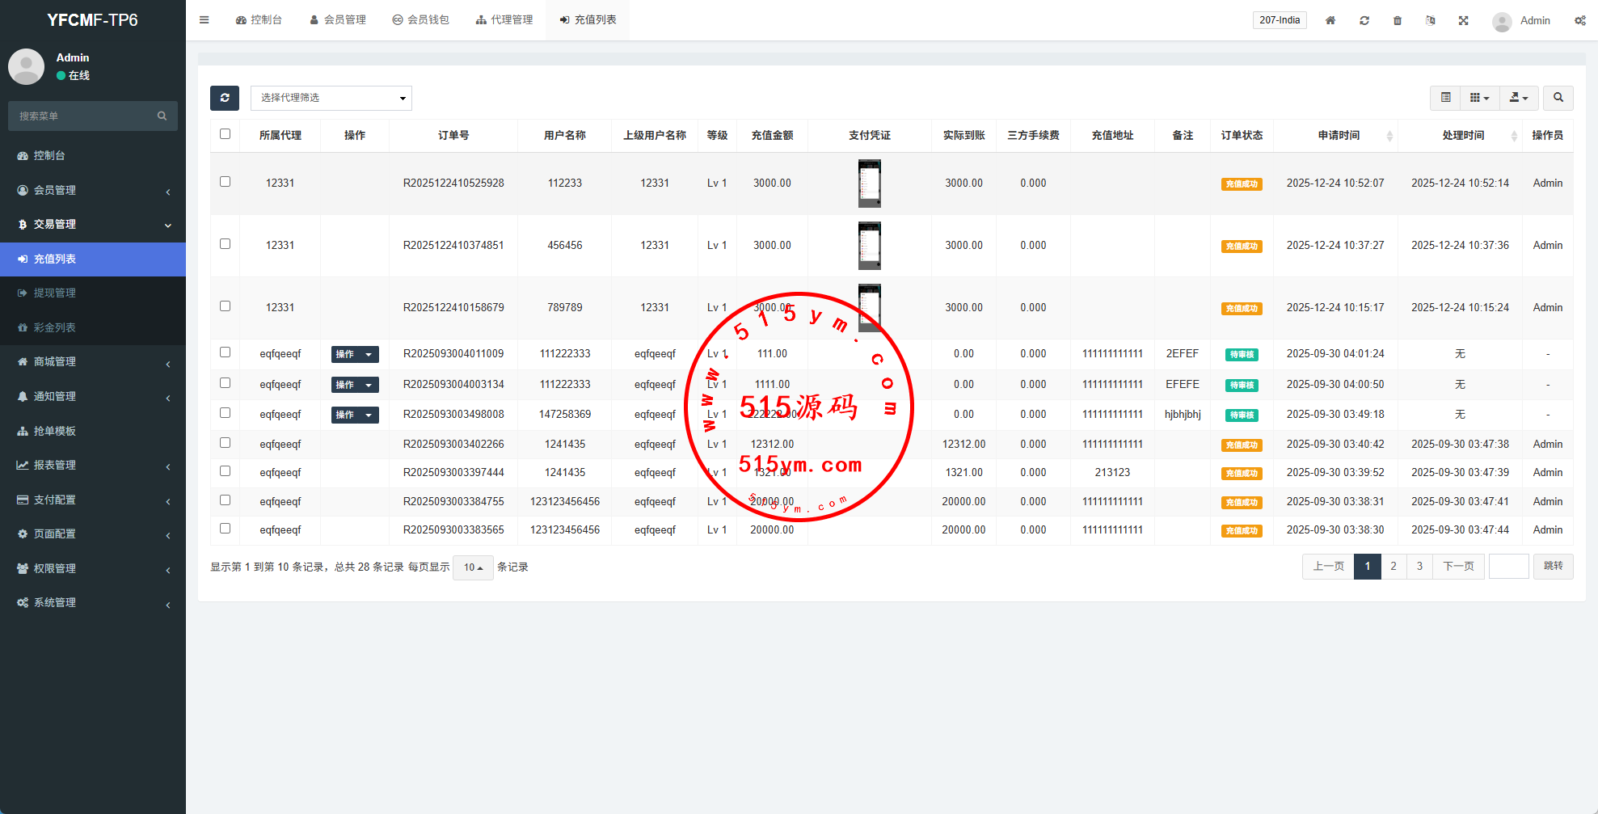The image size is (1598, 814).
Task: Toggle fullscreen with the expand-arrows icon
Action: pos(1463,20)
